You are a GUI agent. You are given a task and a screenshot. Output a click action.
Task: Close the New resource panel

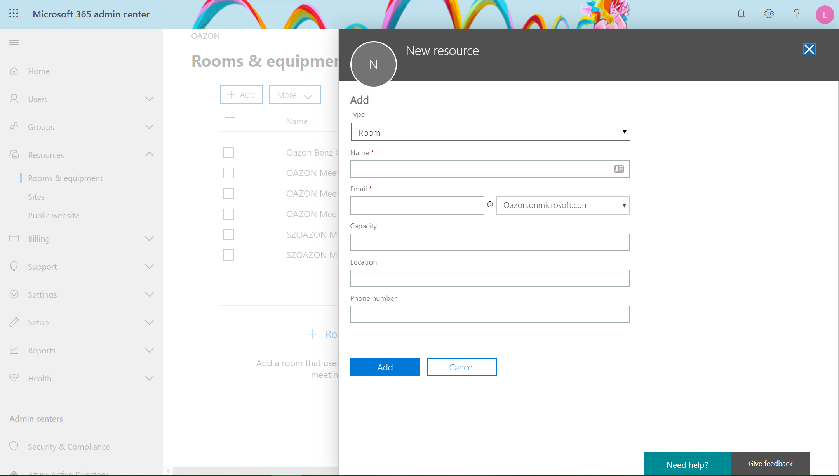(x=809, y=49)
